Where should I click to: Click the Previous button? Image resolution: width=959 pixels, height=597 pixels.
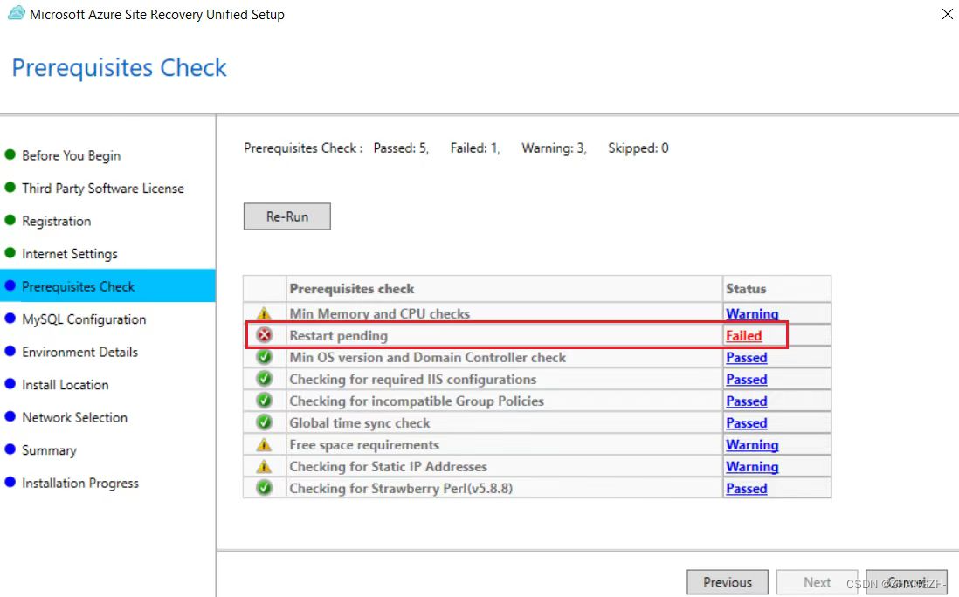728,582
